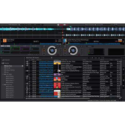Open playlist 20150522 under Late Night
This screenshot has width=125, height=125.
click(11, 76)
